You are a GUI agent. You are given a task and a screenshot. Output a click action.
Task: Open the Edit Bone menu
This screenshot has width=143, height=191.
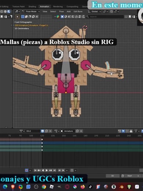(78, 11)
